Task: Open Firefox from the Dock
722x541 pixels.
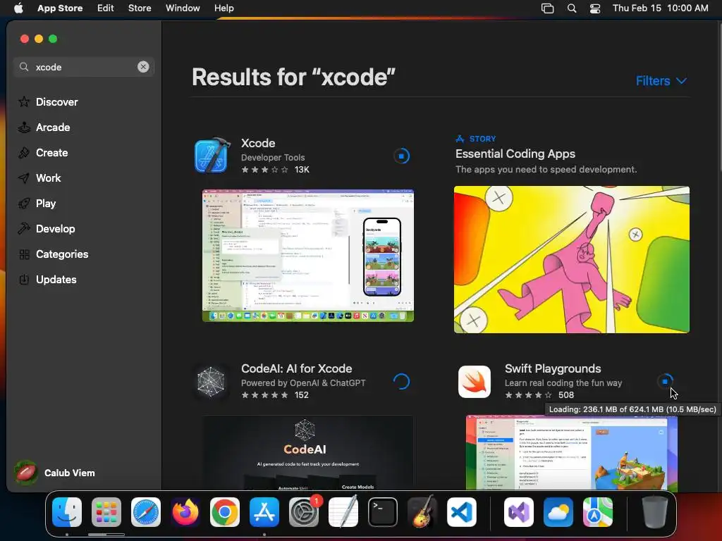Action: [185, 512]
